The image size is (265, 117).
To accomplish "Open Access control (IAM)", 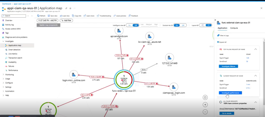I will 13,29.
